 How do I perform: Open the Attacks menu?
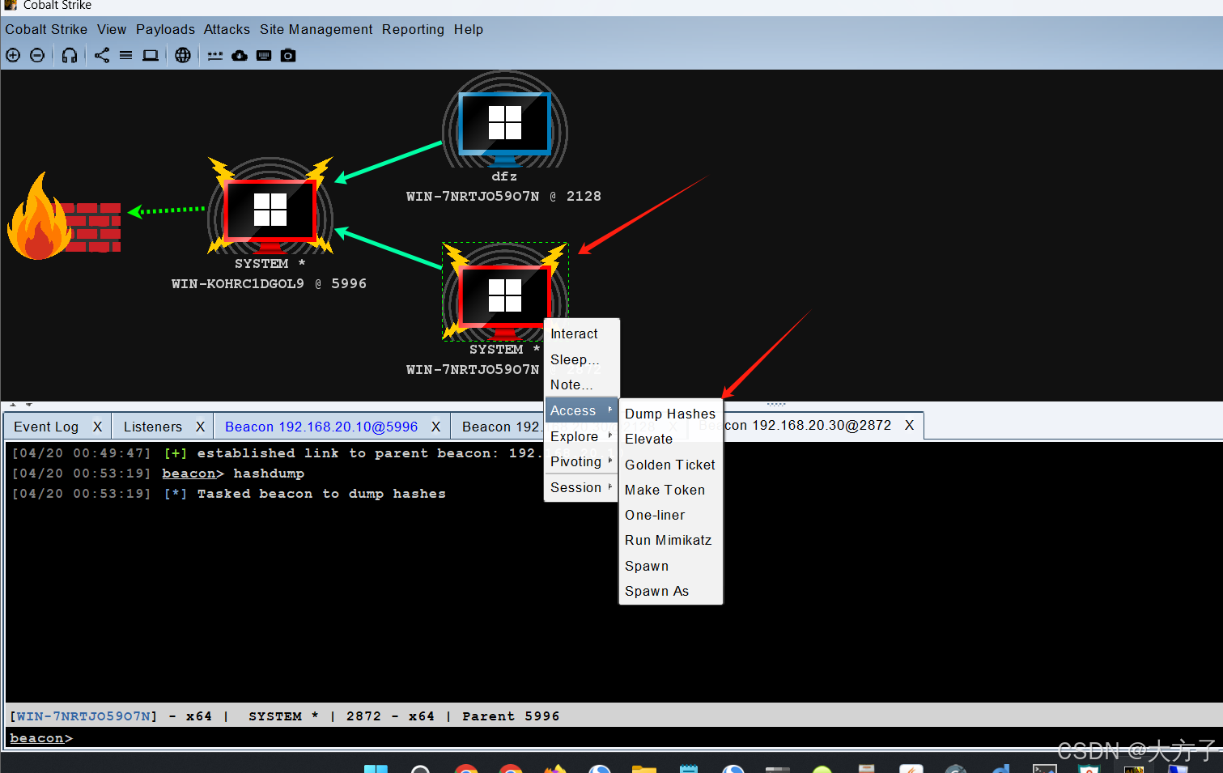(227, 29)
